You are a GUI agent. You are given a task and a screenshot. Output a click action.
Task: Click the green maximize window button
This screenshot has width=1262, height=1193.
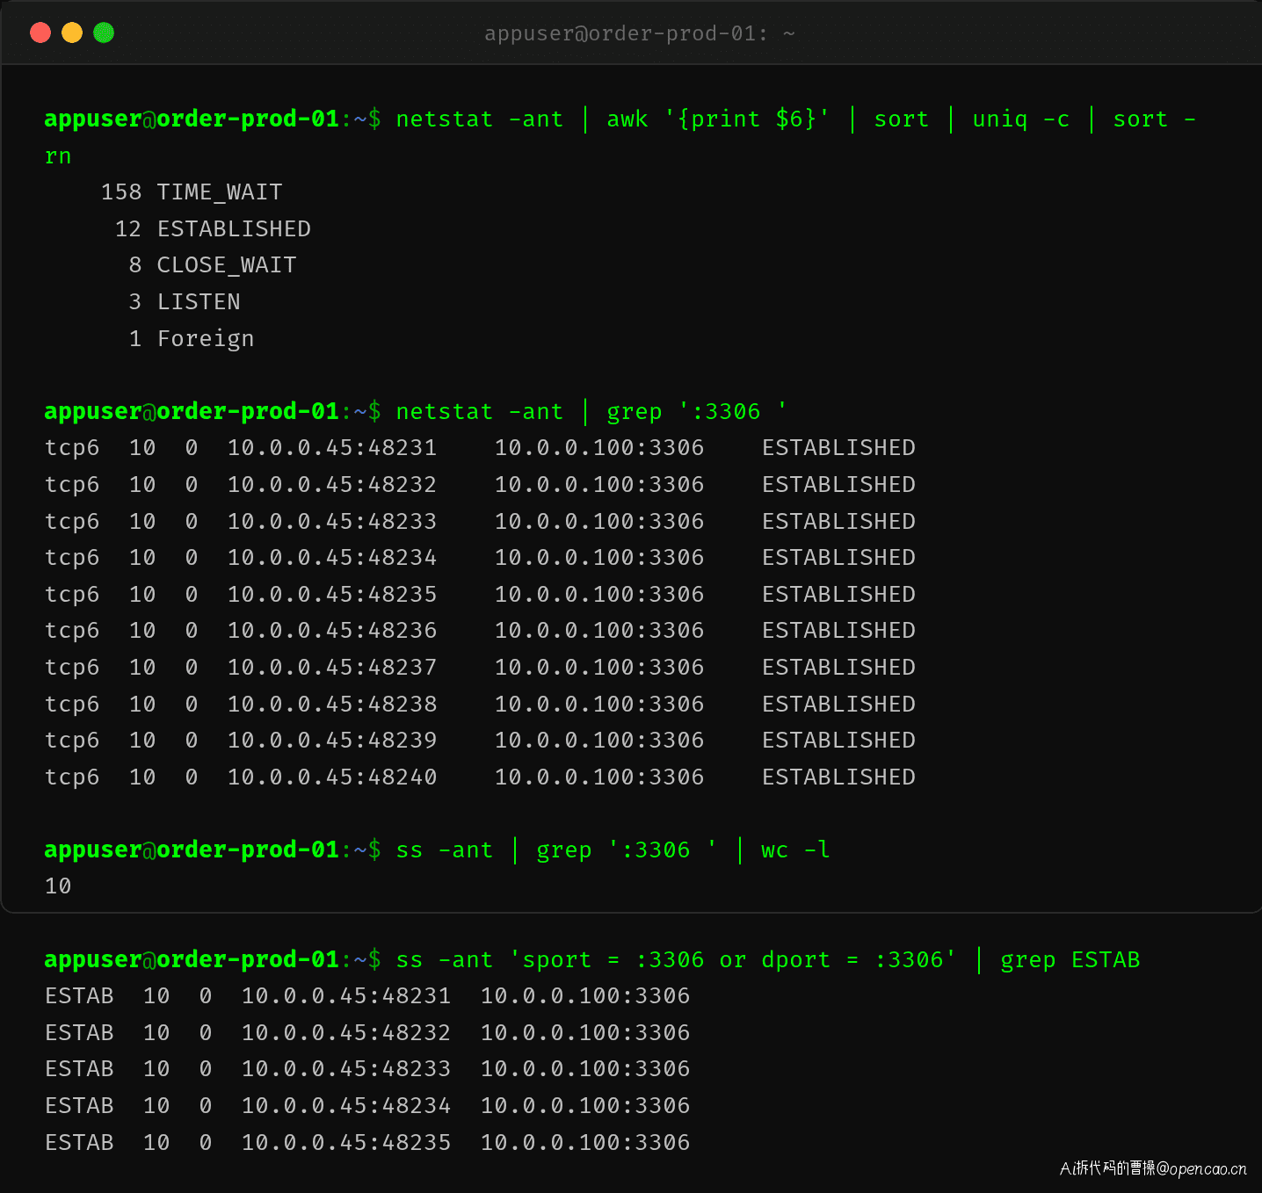click(104, 33)
